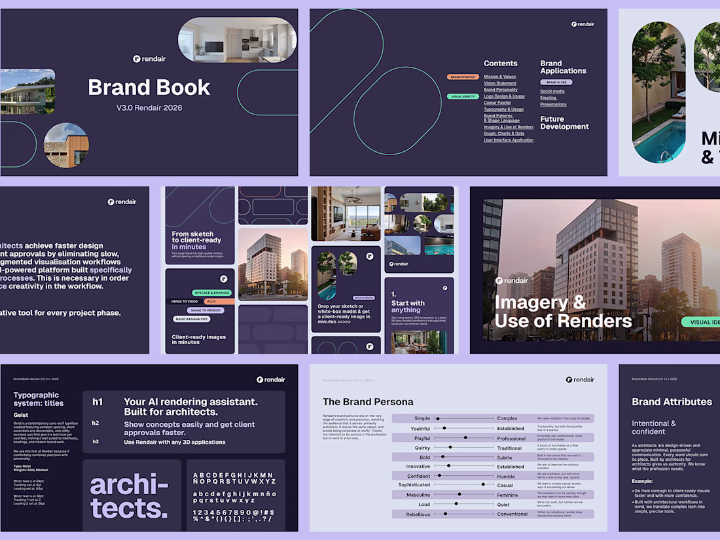720x540 pixels.
Task: Open the Mission & Values link
Action: (499, 77)
